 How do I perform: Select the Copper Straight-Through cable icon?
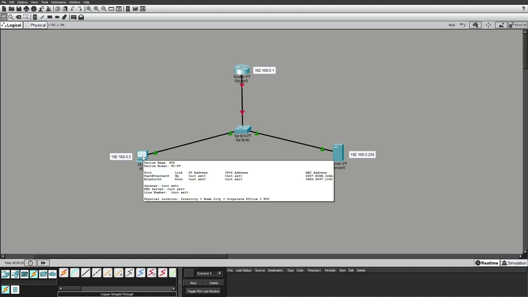click(x=85, y=273)
